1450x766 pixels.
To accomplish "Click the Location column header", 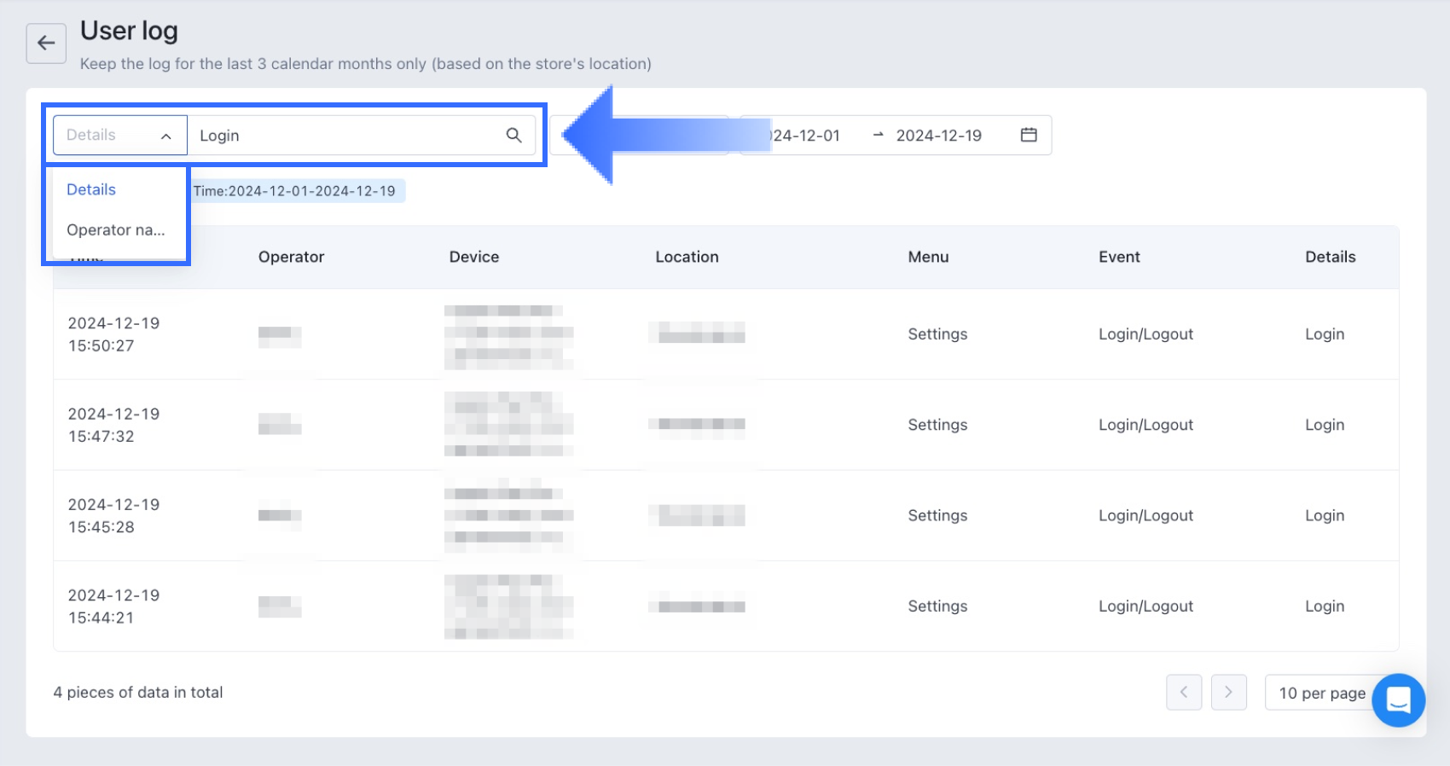I will point(687,257).
